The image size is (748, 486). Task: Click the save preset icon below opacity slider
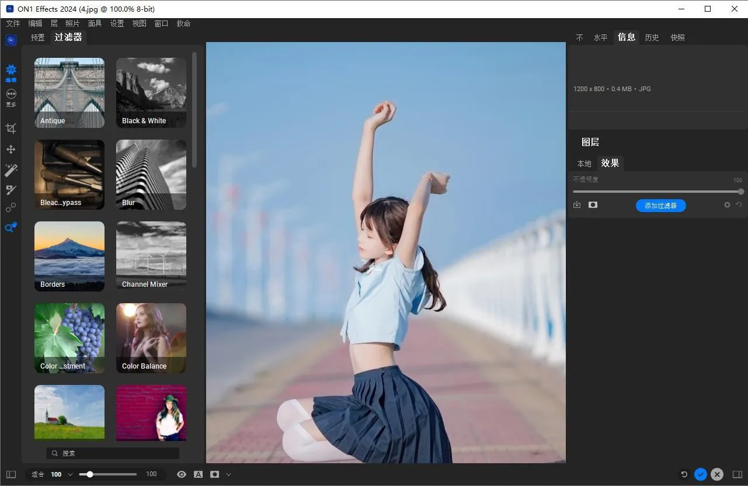(x=577, y=205)
